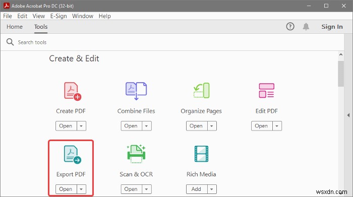Click the Scan & OCR label
Image resolution: width=353 pixels, height=197 pixels.
point(136,174)
